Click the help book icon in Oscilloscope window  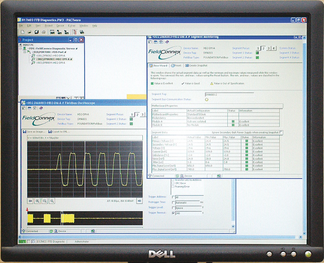[41, 108]
